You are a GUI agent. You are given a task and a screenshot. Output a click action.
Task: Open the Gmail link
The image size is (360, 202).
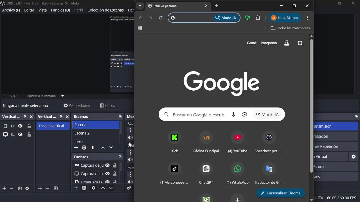point(251,43)
